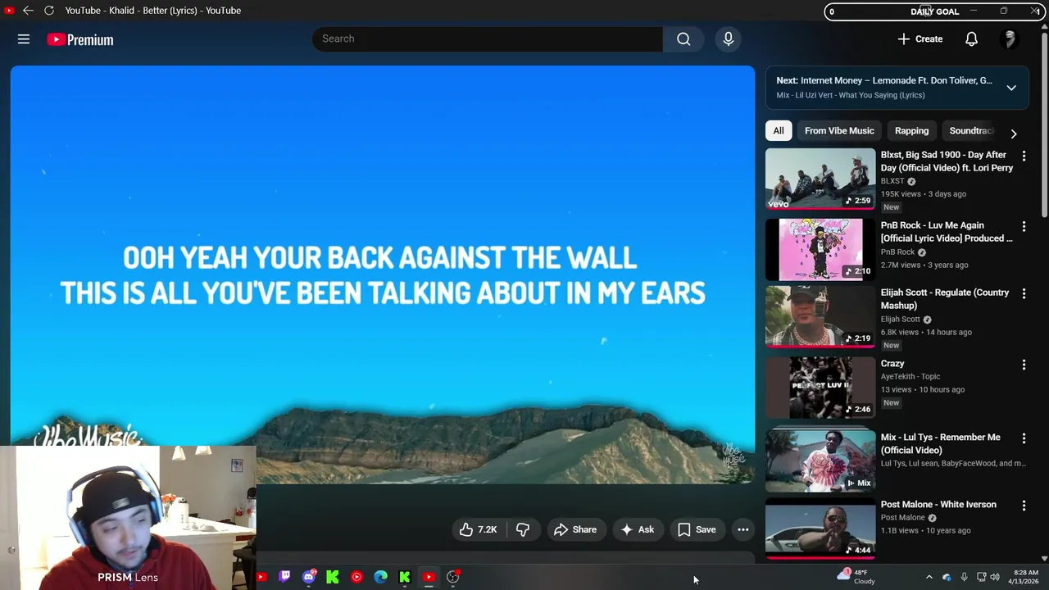The width and height of the screenshot is (1049, 590).
Task: Open volume control in system tray
Action: point(995,577)
